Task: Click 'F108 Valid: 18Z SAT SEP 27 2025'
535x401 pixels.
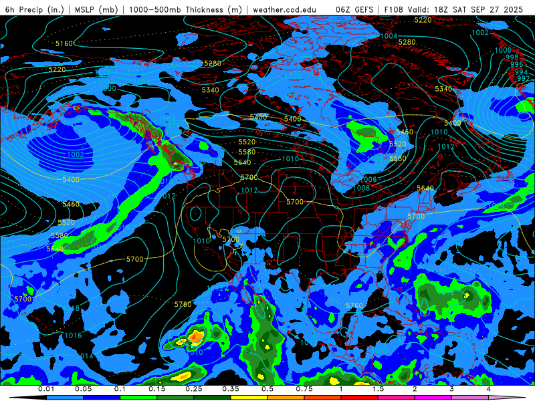Action: pos(453,9)
